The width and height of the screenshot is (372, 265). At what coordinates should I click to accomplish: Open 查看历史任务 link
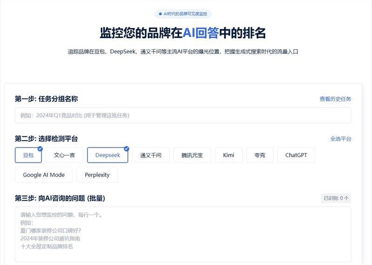(x=335, y=99)
